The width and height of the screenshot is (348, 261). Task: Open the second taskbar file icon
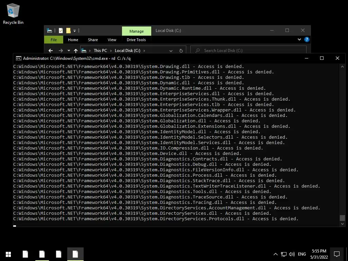42,254
